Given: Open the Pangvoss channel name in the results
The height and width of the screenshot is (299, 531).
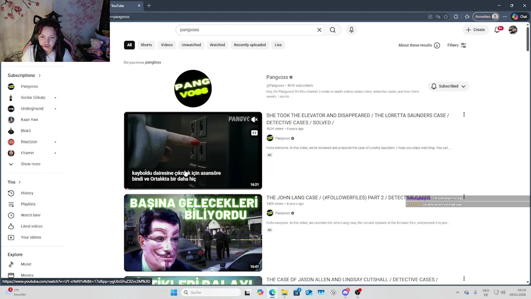Looking at the screenshot, I should pos(277,77).
